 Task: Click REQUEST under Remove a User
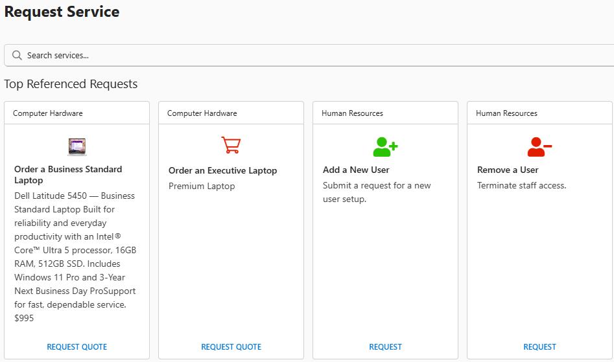(x=539, y=347)
